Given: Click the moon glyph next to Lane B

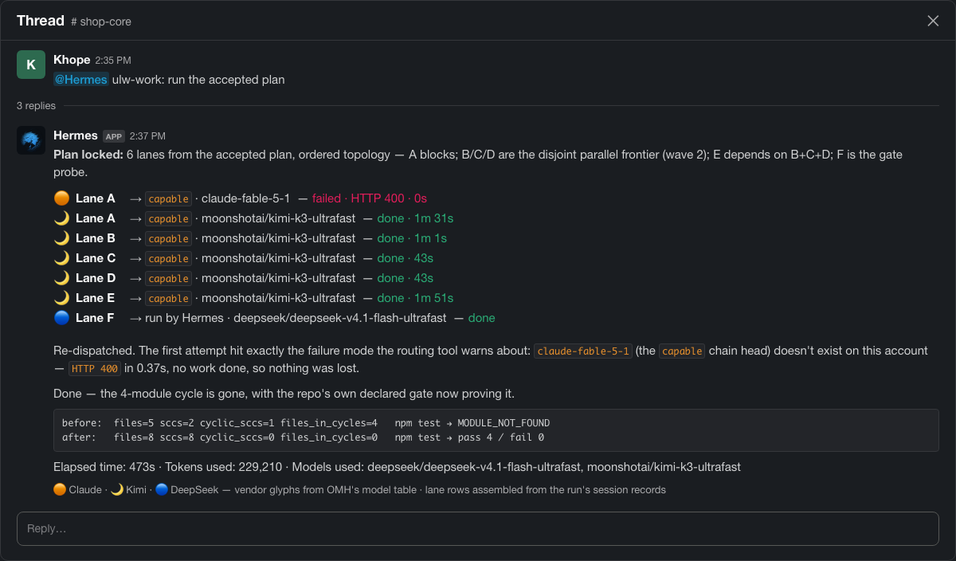Looking at the screenshot, I should tap(61, 238).
